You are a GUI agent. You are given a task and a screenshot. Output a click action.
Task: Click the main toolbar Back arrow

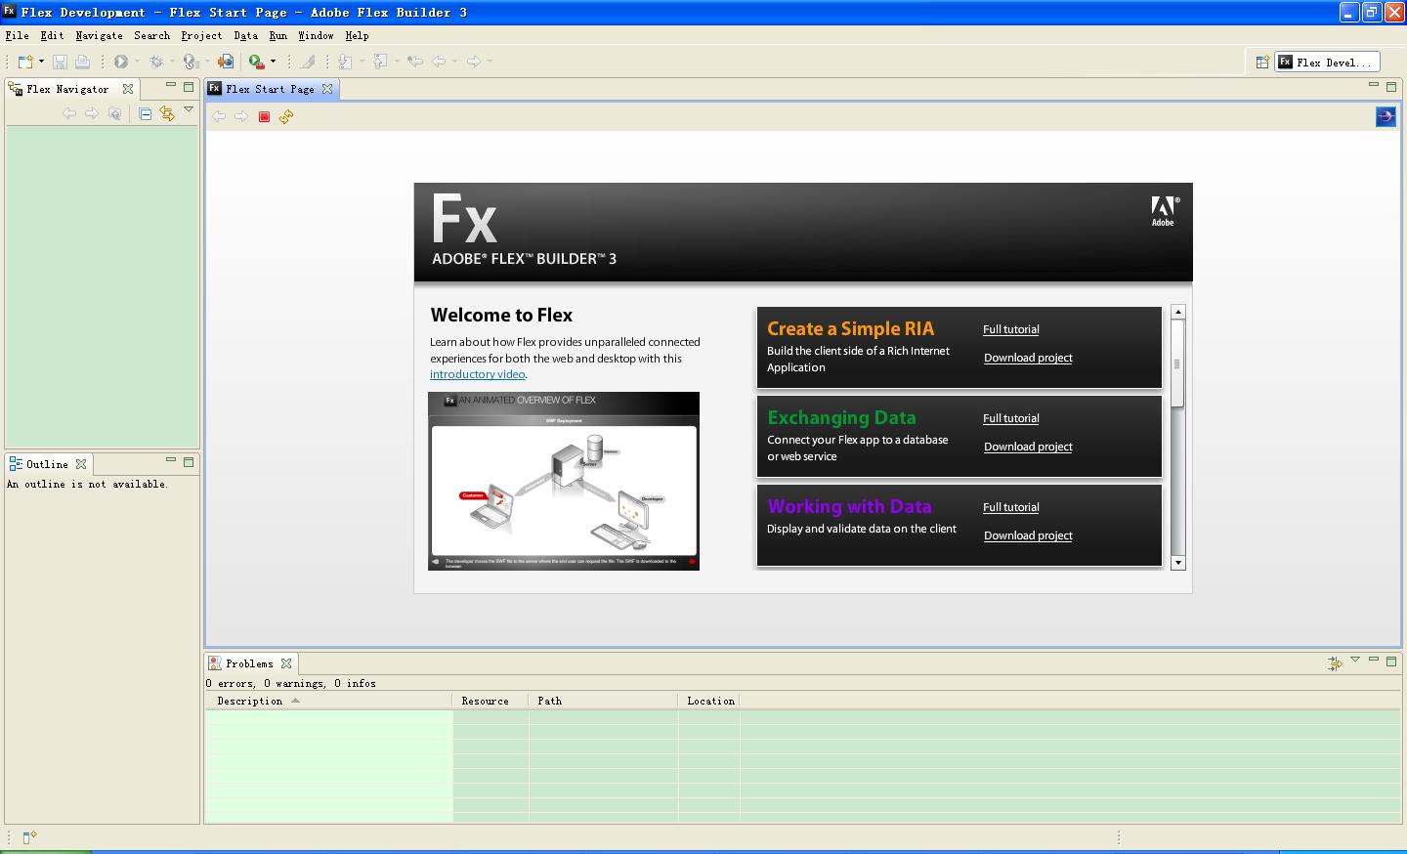[440, 62]
